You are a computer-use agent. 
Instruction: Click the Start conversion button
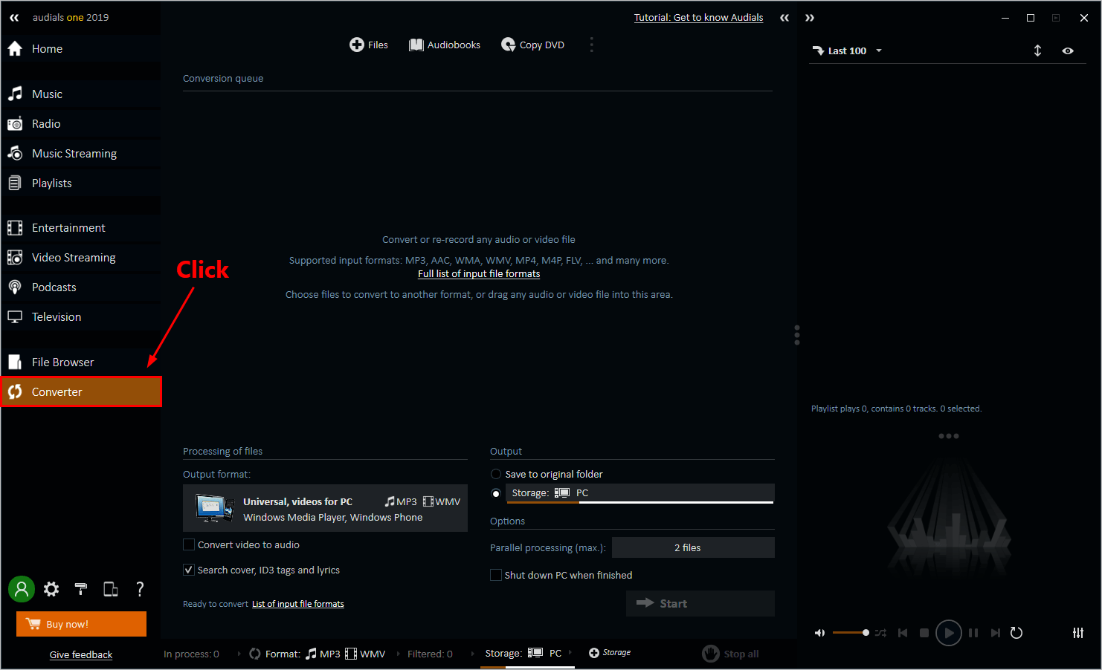pos(700,603)
